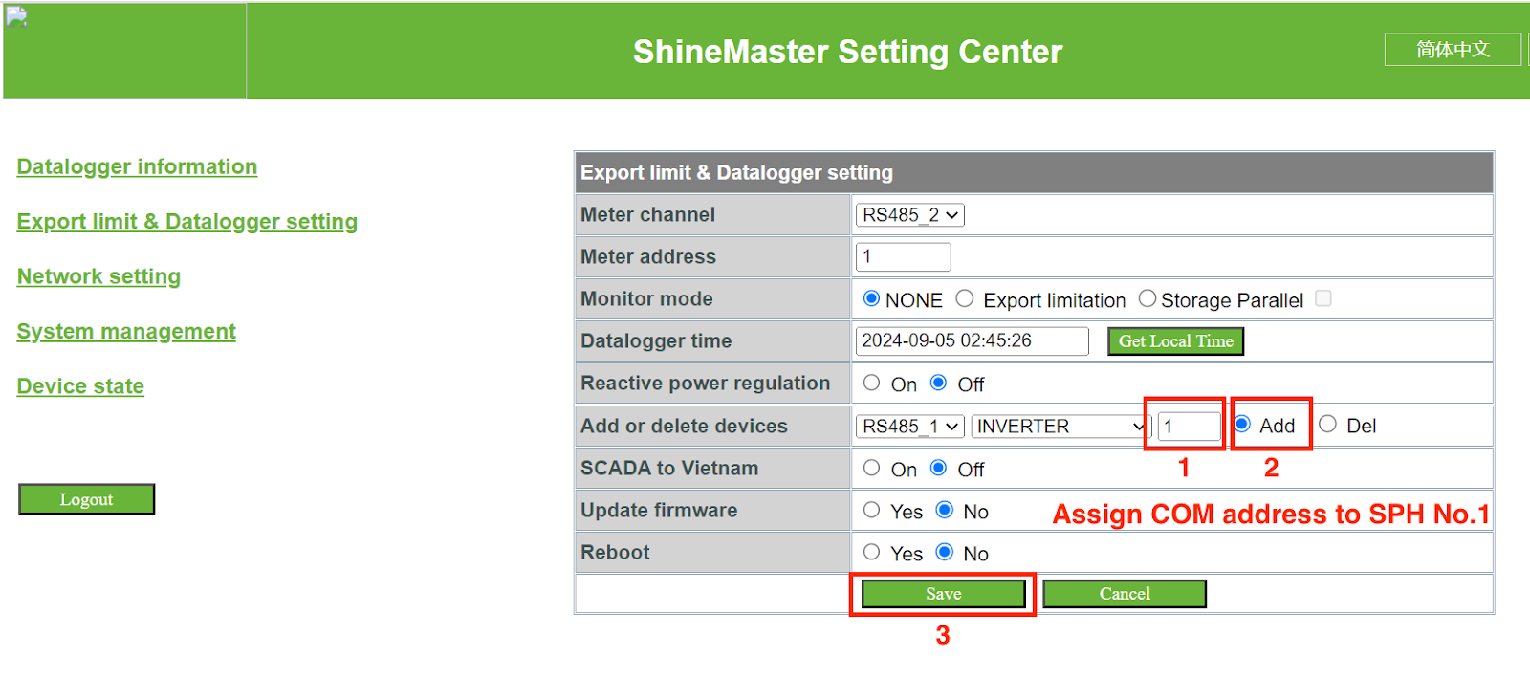This screenshot has width=1530, height=680.
Task: Open the RS485_1 device port dropdown
Action: click(909, 427)
